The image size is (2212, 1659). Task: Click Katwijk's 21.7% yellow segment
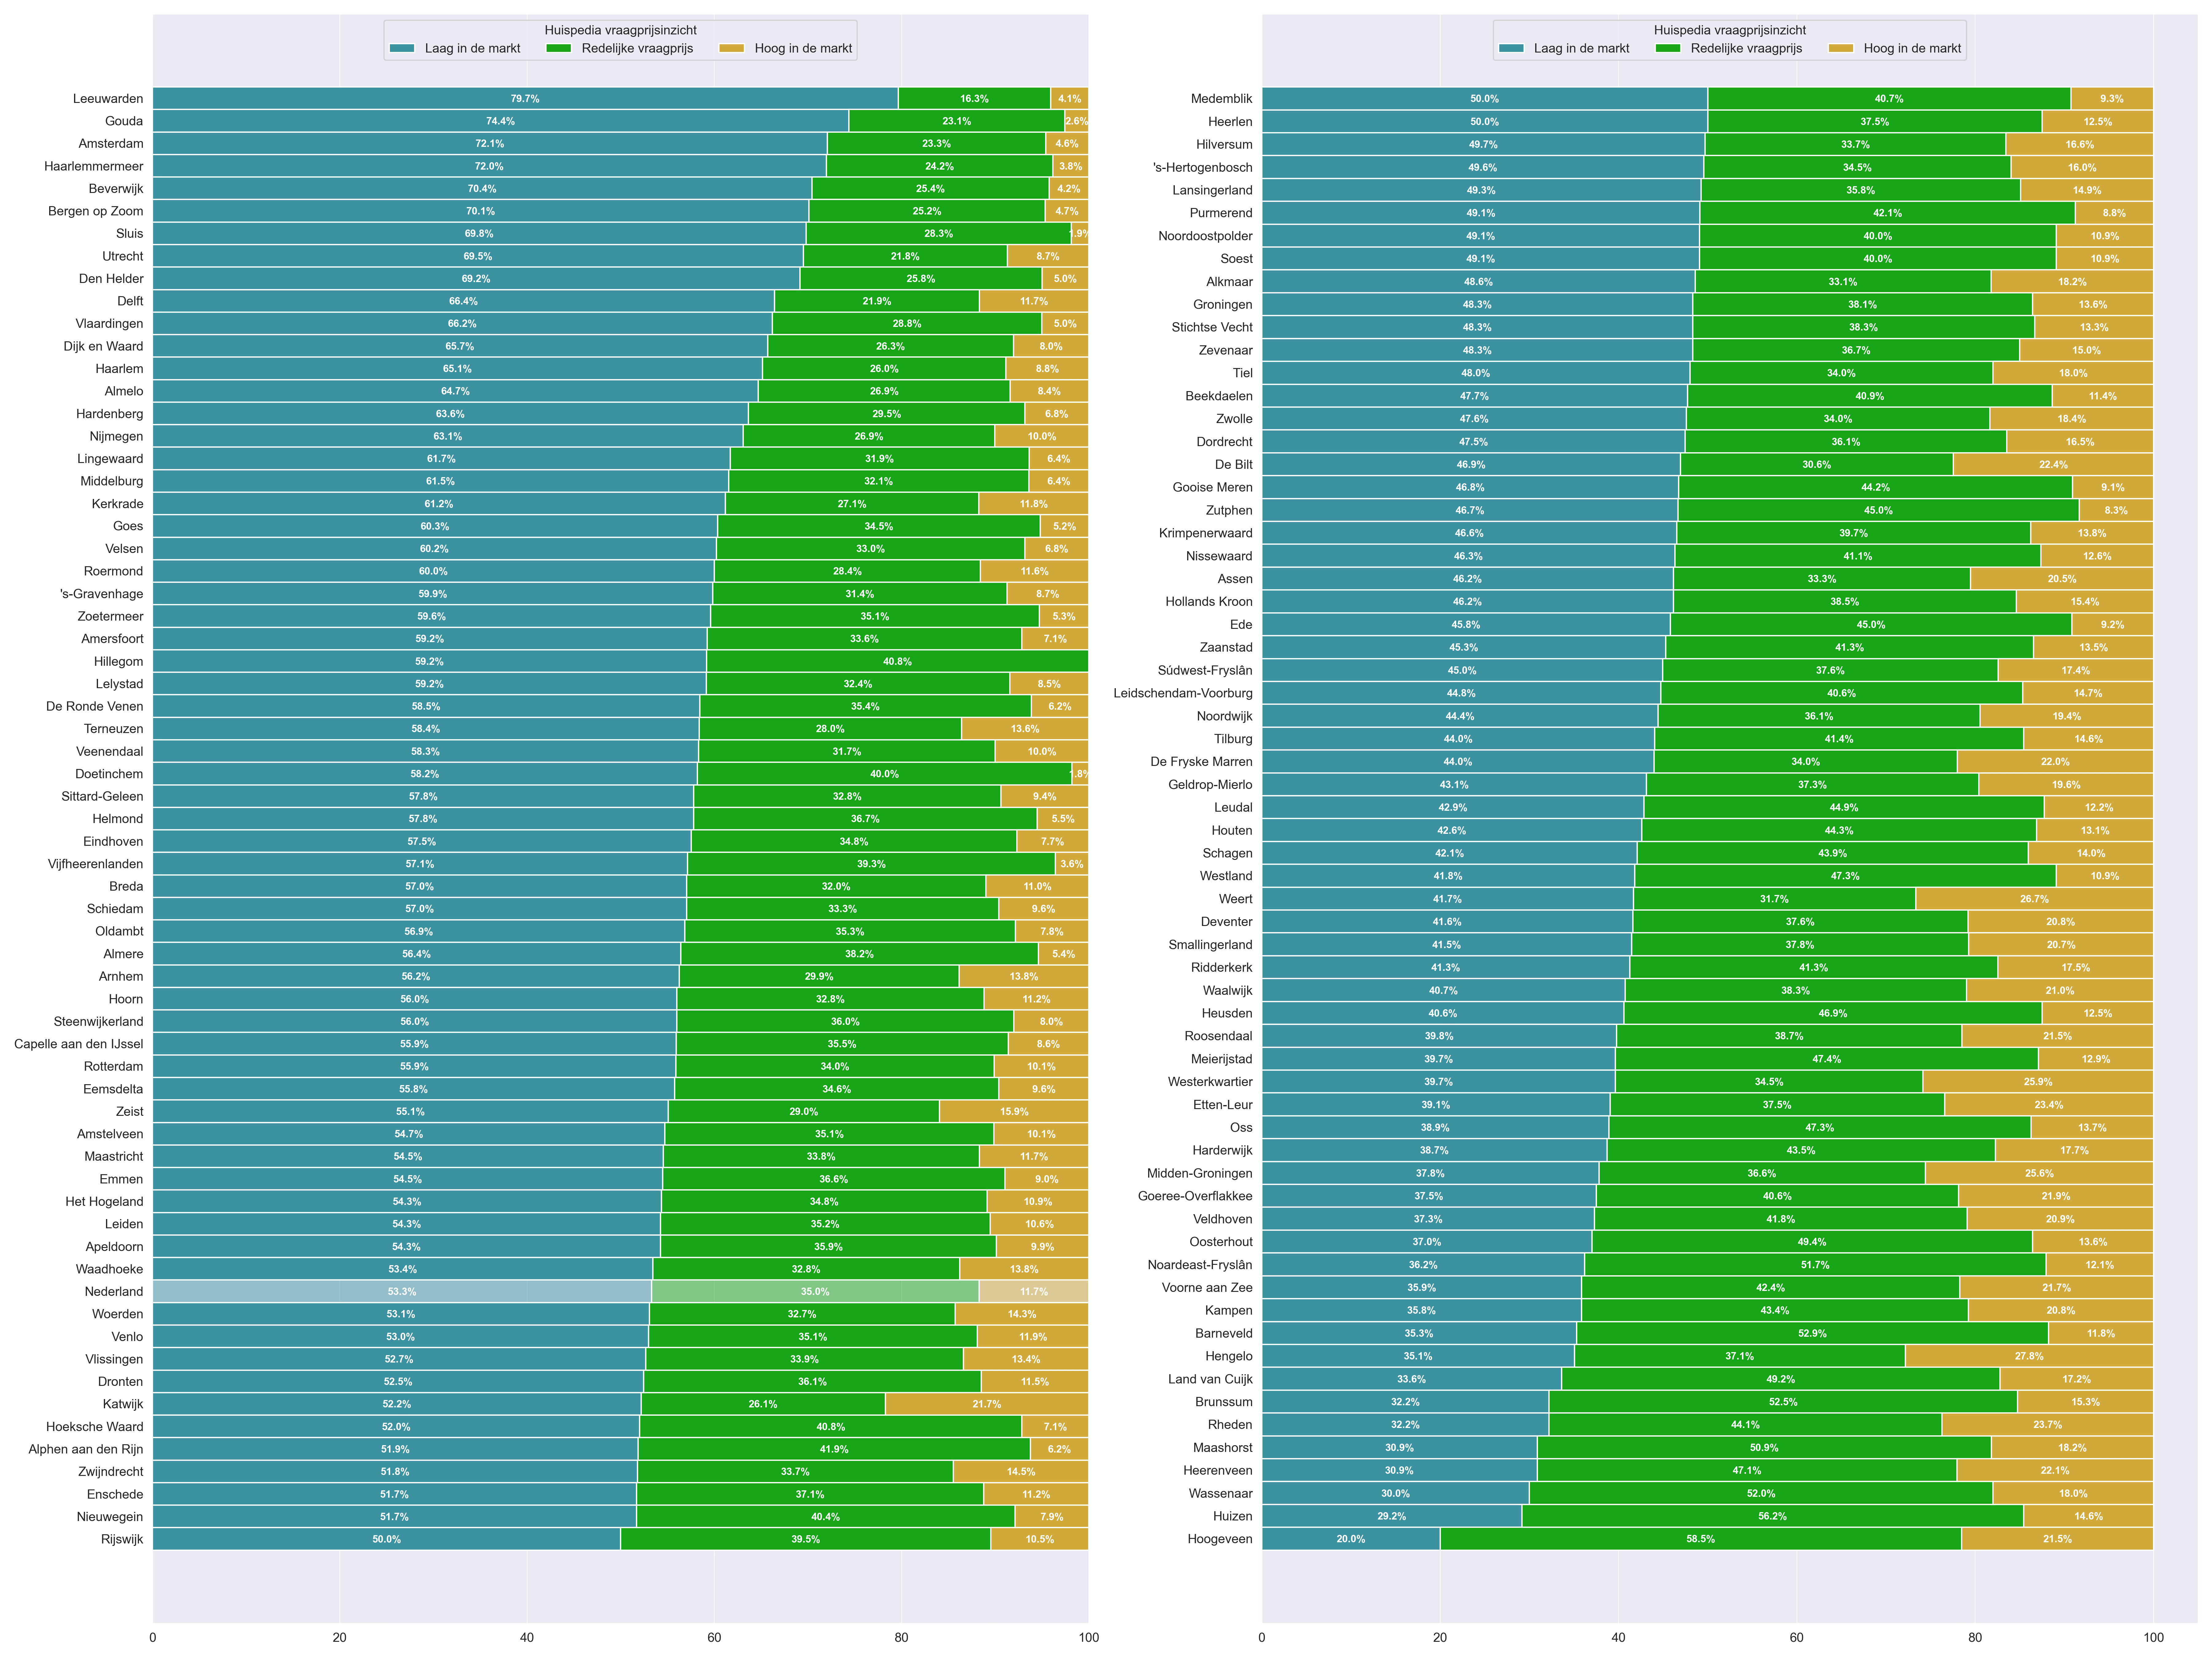pyautogui.click(x=987, y=1404)
